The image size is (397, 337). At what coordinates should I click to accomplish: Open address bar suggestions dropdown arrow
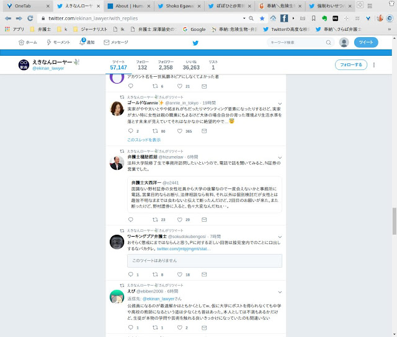[x=244, y=18]
